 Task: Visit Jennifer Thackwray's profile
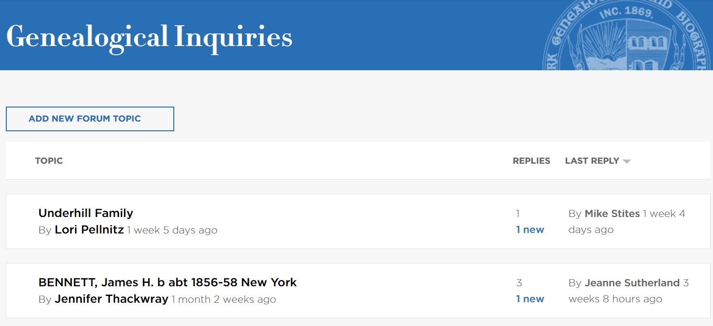tap(111, 299)
